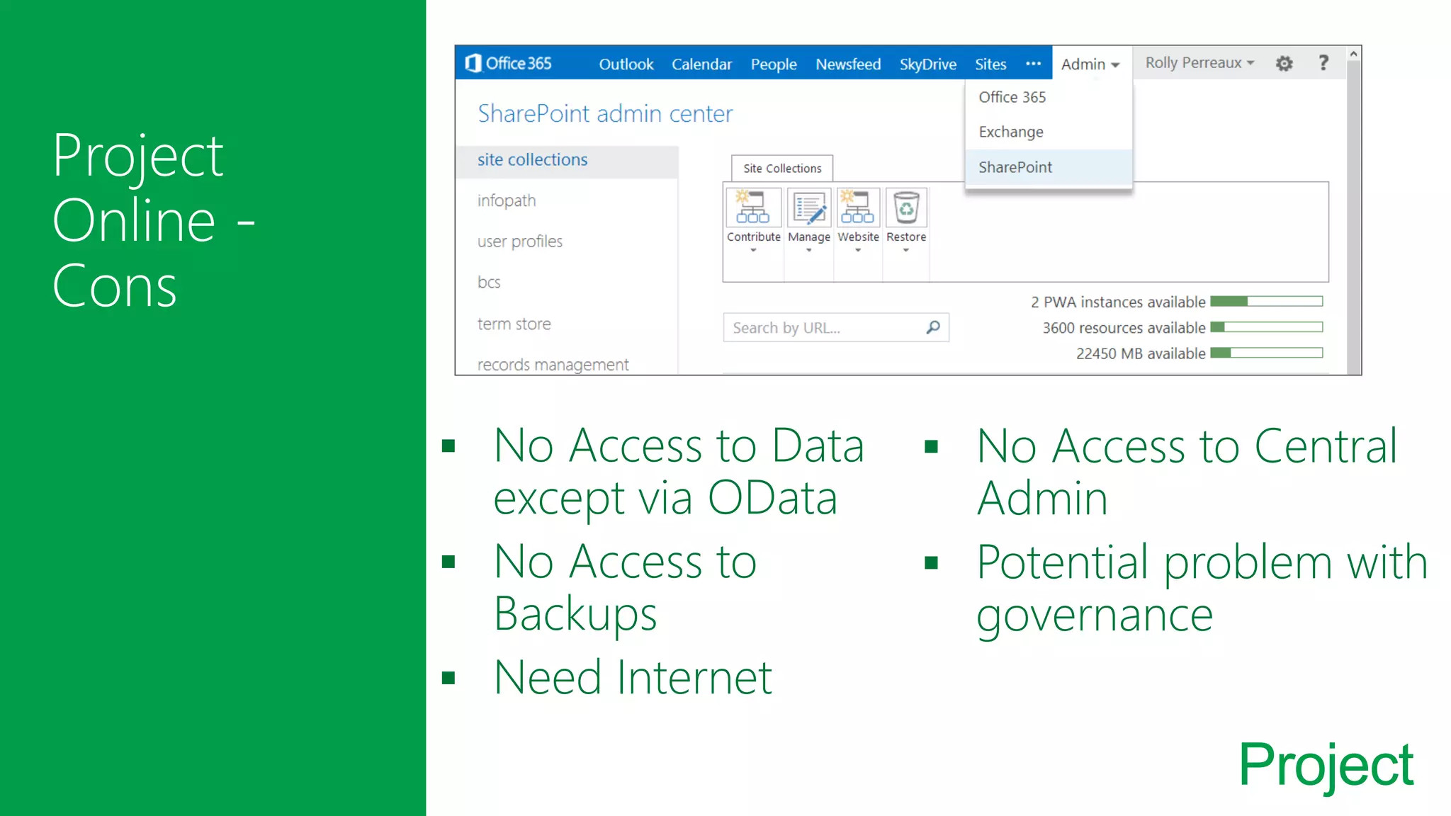Viewport: 1451px width, 816px height.
Task: Click the scrollbar up arrow
Action: (x=1353, y=54)
